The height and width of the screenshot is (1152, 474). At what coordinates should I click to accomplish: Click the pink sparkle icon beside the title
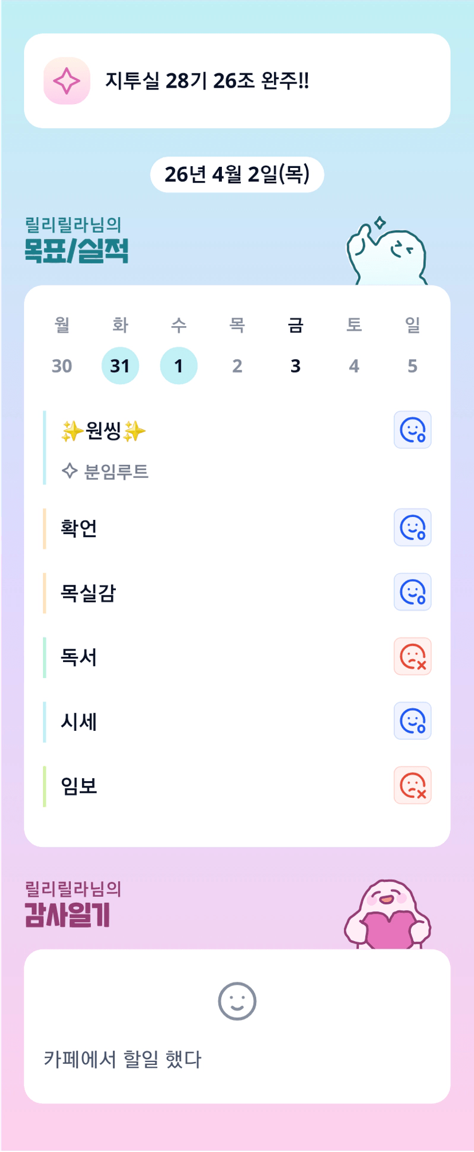point(66,81)
